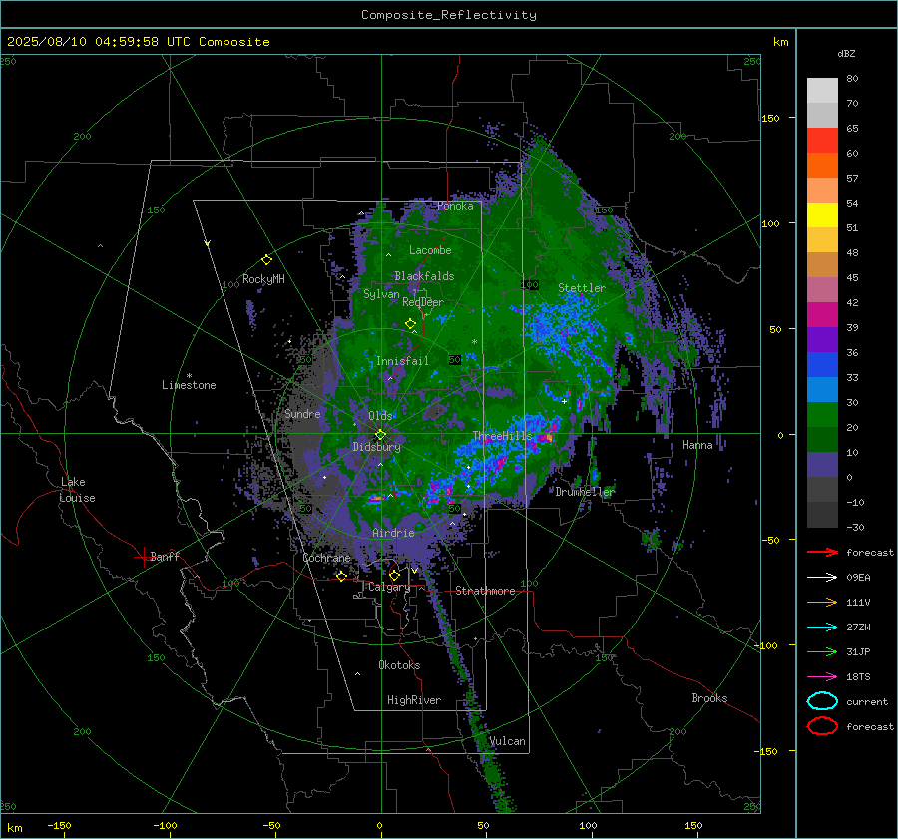Click the Cochrane city label
This screenshot has width=898, height=839.
pyautogui.click(x=326, y=558)
